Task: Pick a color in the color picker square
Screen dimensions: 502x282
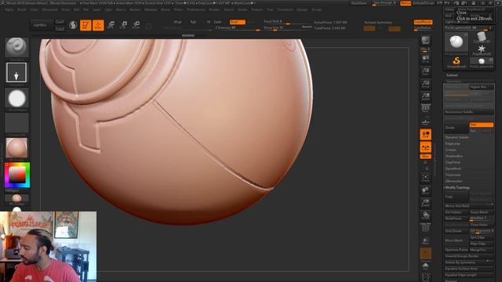Action: point(17,175)
